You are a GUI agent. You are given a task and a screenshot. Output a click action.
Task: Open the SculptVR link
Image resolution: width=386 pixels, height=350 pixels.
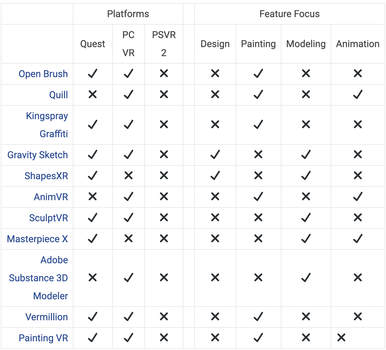pyautogui.click(x=49, y=218)
